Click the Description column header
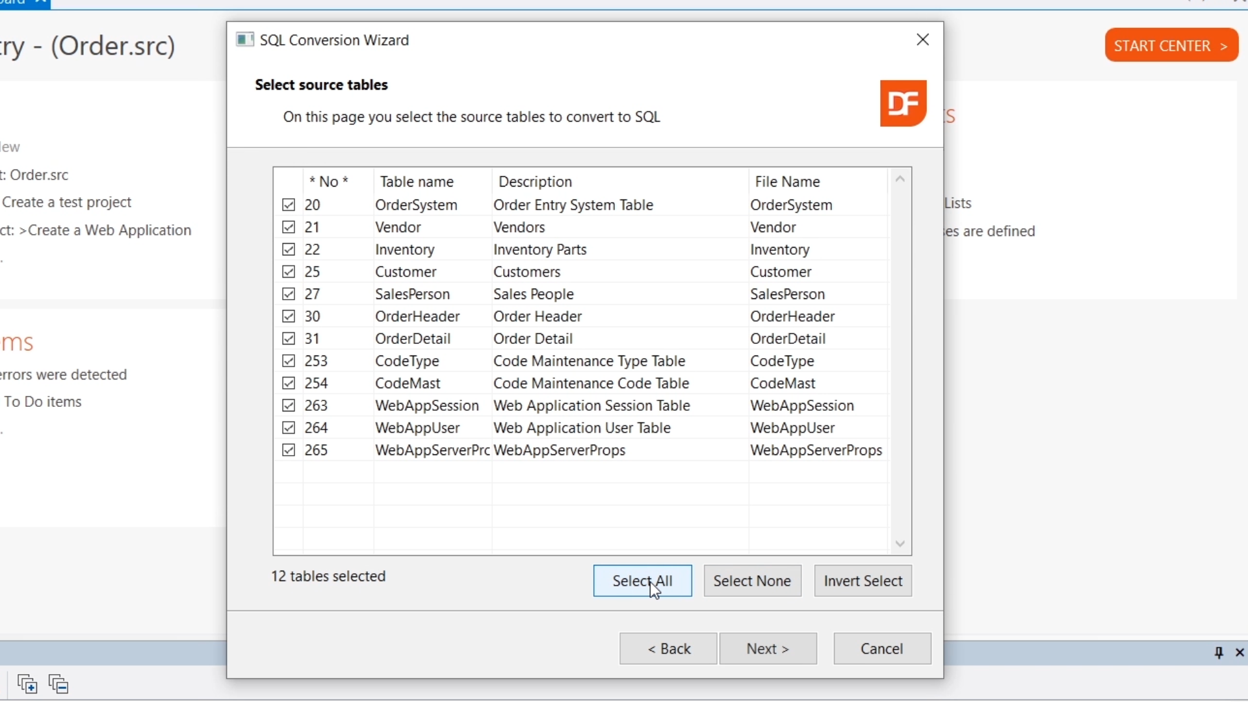 [x=535, y=181]
